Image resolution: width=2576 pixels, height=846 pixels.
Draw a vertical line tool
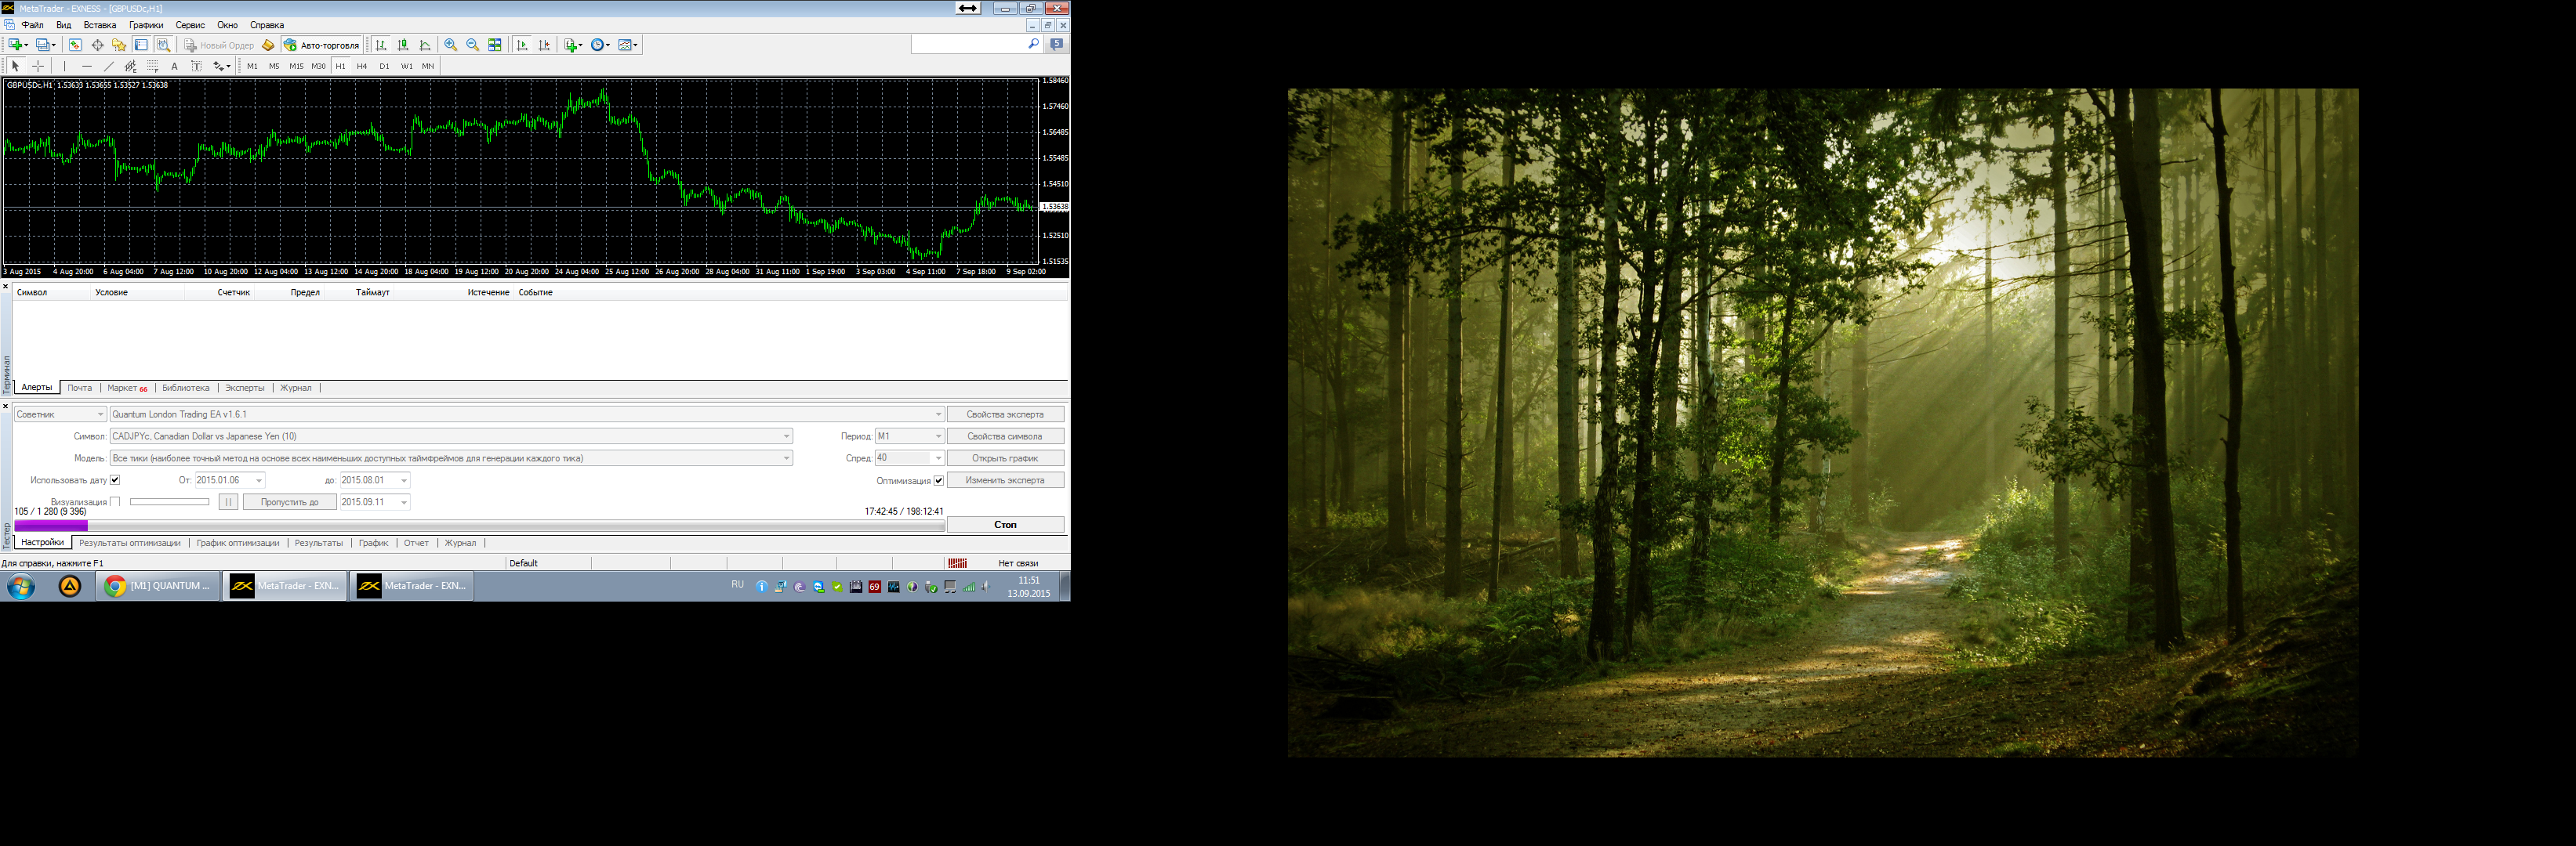[x=65, y=66]
